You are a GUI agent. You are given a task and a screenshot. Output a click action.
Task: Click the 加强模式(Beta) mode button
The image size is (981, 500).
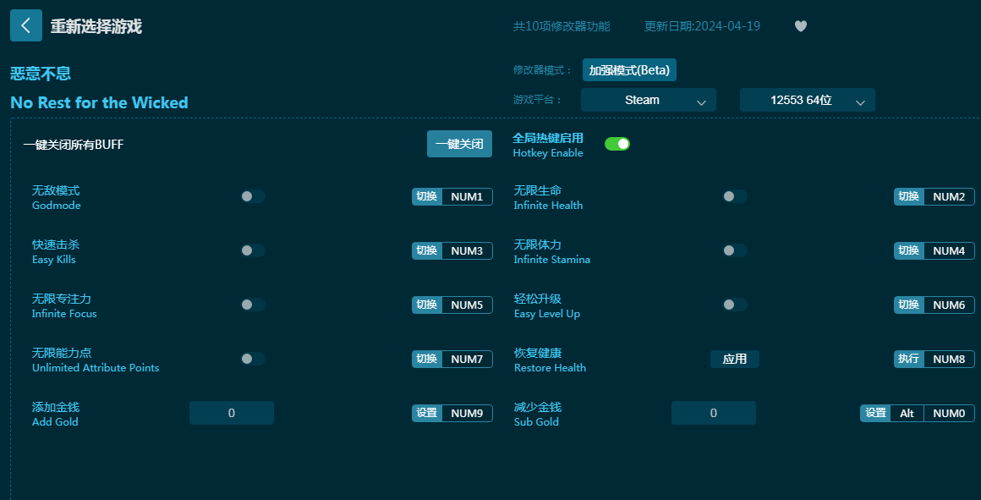[x=629, y=70]
